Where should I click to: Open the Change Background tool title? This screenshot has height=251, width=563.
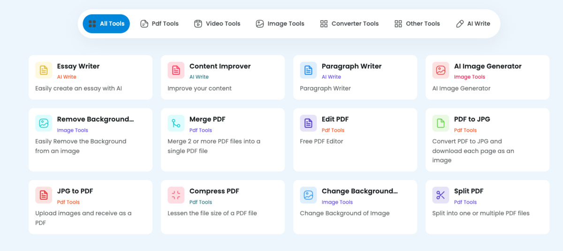tap(360, 191)
